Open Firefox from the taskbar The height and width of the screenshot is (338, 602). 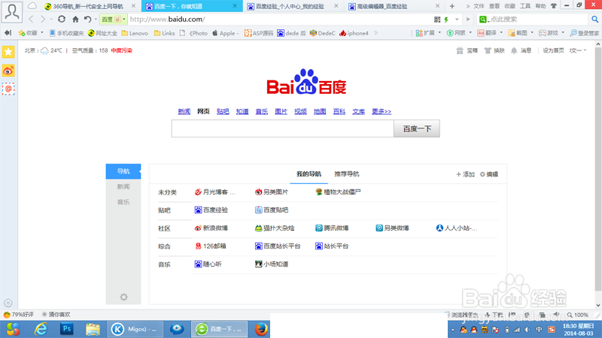coord(261,329)
